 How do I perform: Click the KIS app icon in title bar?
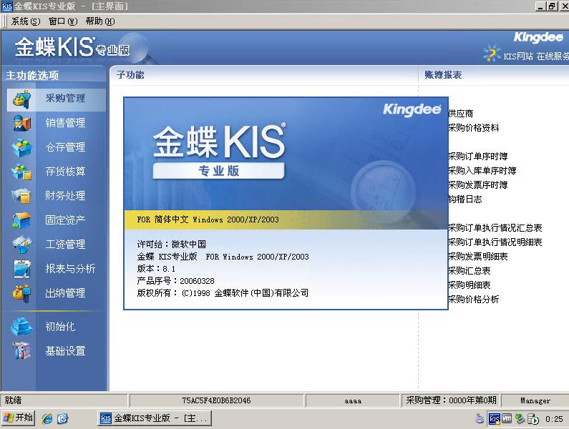click(x=7, y=6)
